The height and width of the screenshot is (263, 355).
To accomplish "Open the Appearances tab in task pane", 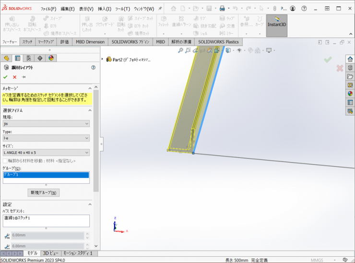I will pyautogui.click(x=350, y=94).
